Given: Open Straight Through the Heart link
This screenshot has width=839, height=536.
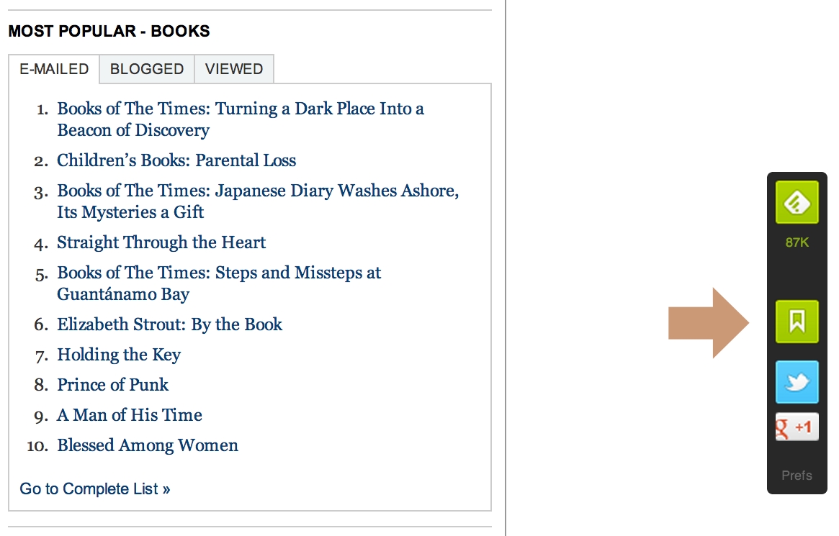Looking at the screenshot, I should tap(161, 242).
